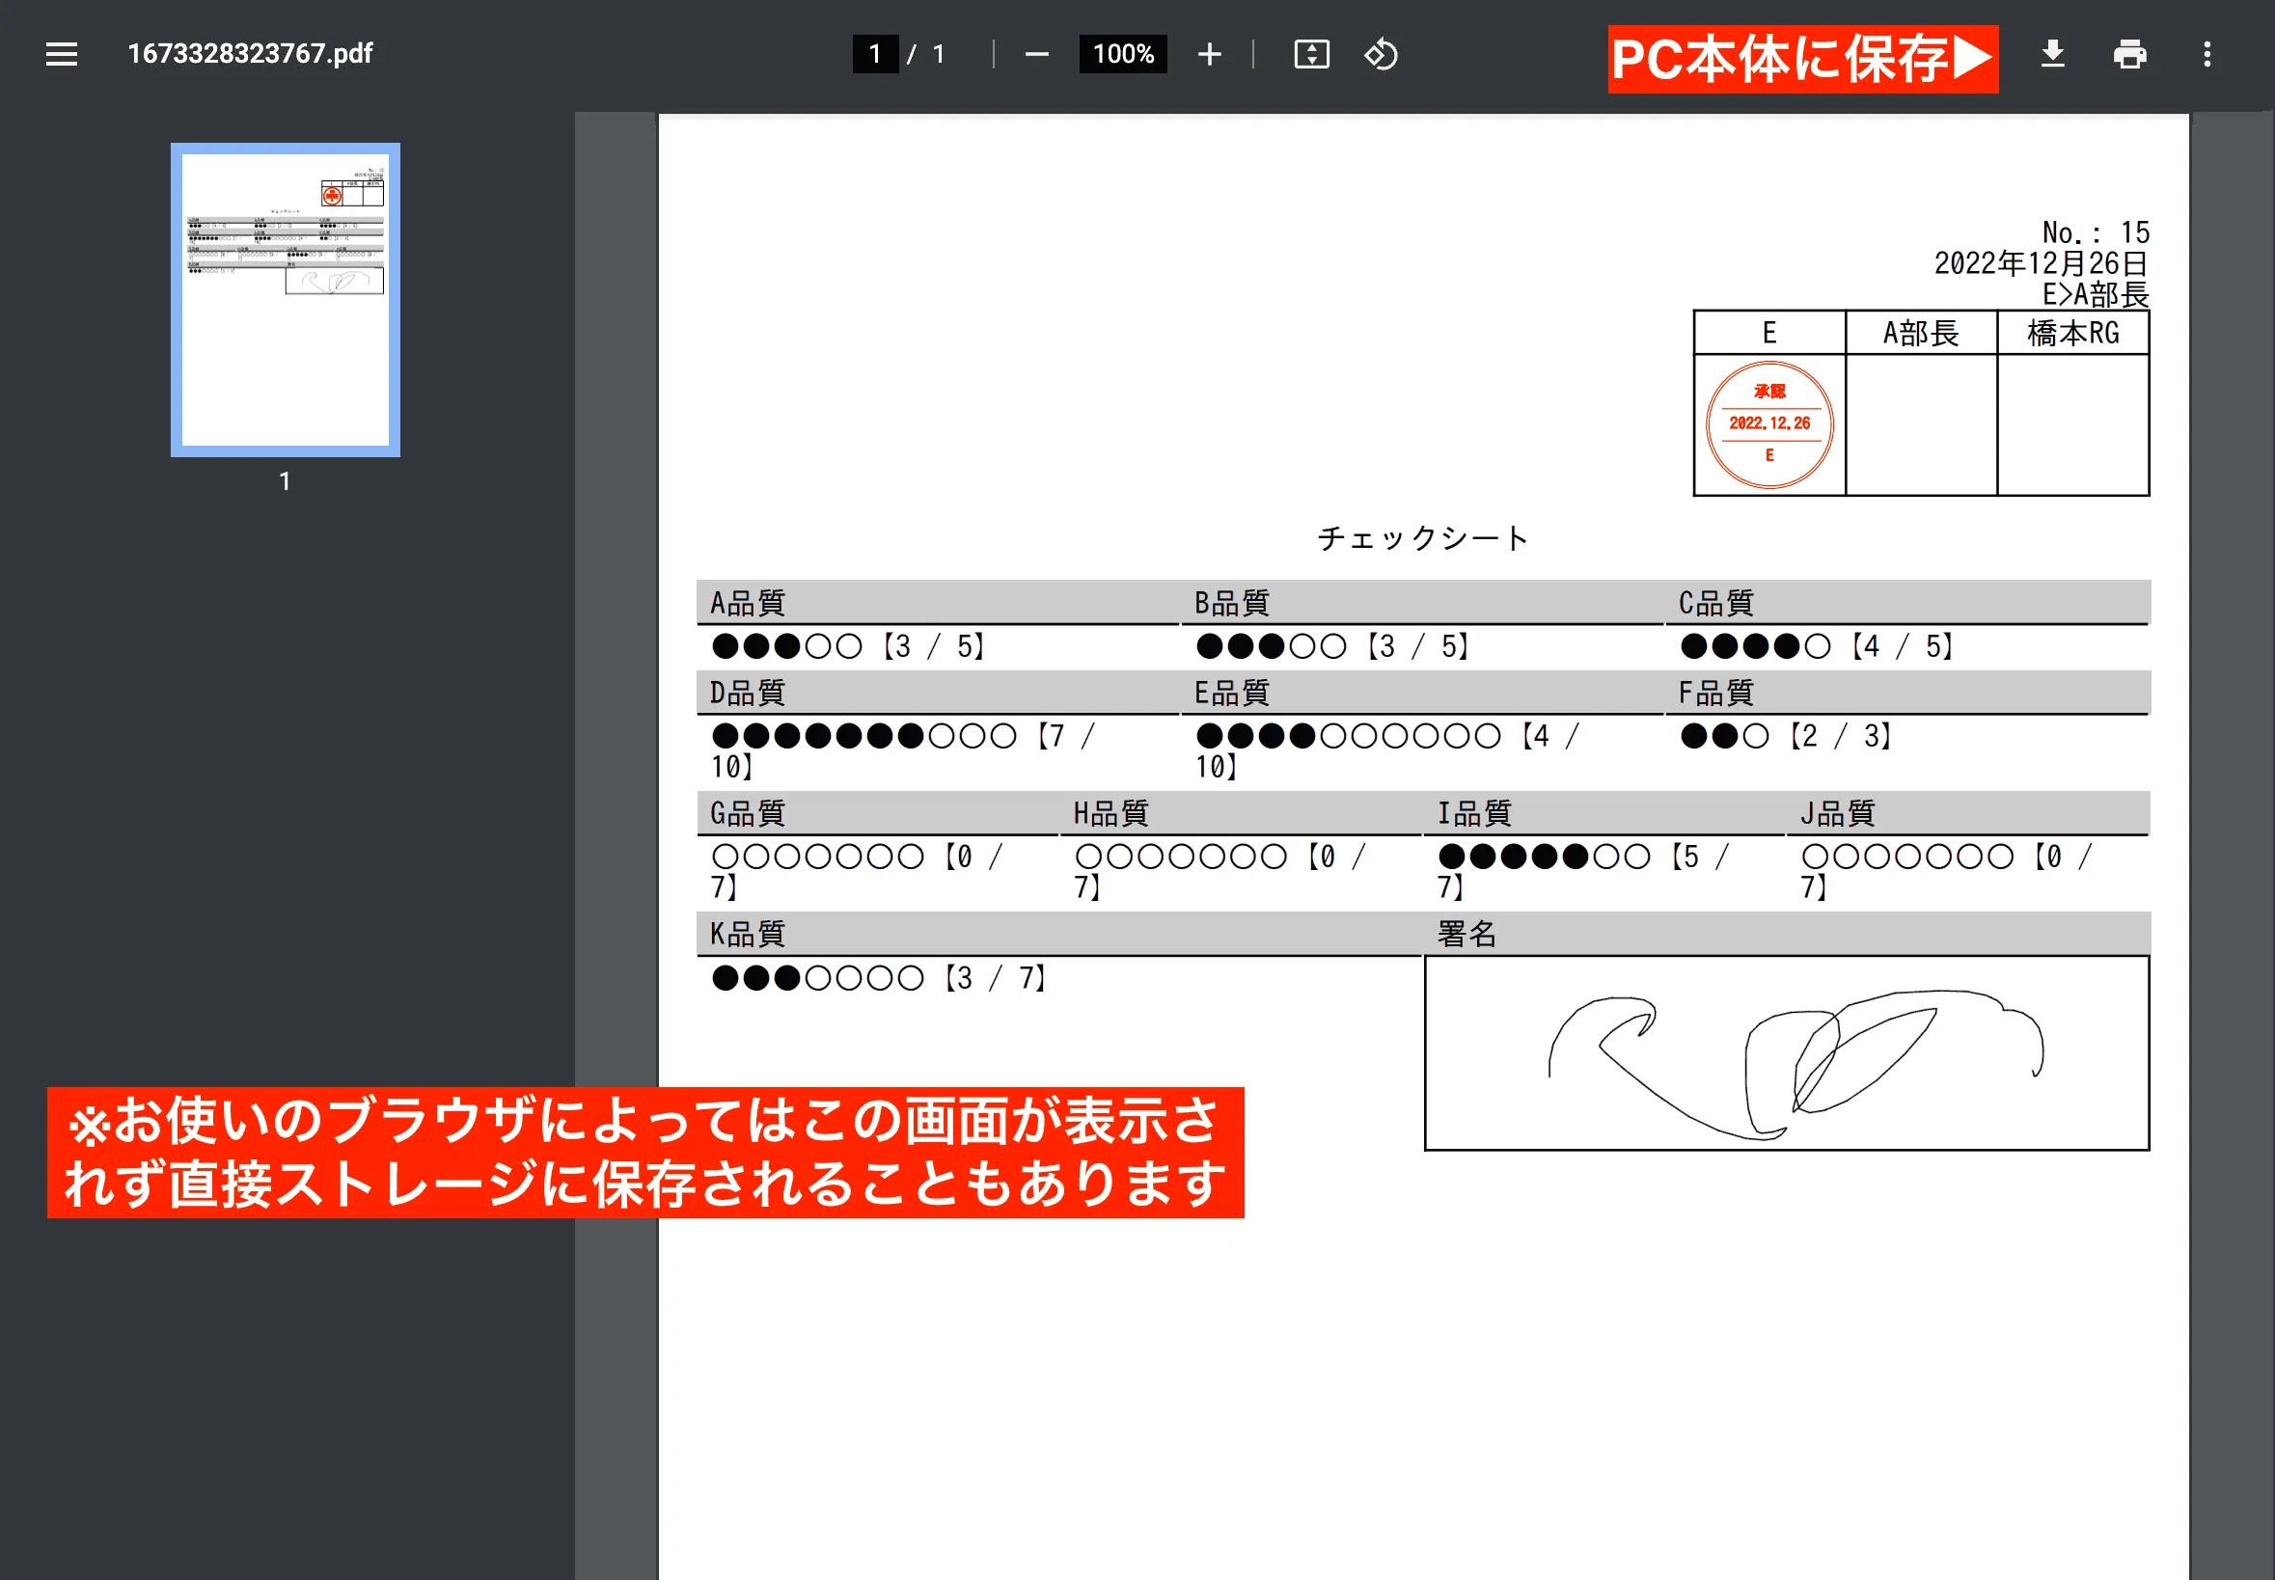Edit the 100% zoom percentage value

(1123, 54)
